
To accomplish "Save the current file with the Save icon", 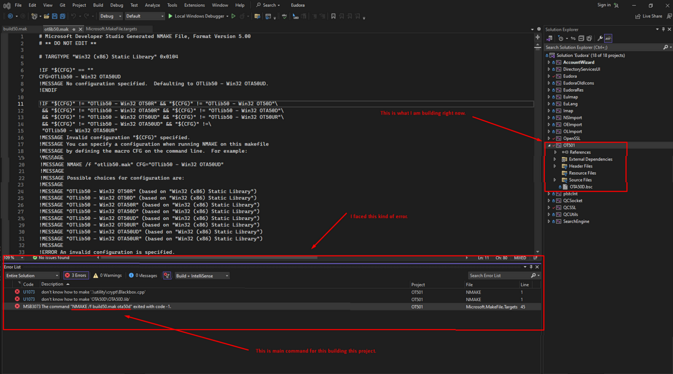I will coord(54,16).
